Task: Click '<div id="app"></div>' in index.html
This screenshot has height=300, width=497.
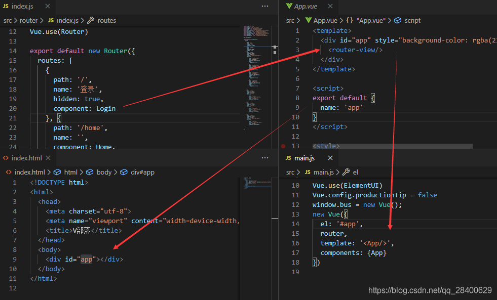Action: tap(84, 260)
